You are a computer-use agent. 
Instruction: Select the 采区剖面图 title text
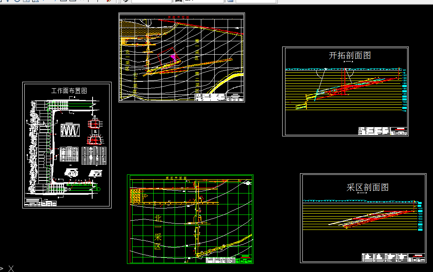click(368, 187)
